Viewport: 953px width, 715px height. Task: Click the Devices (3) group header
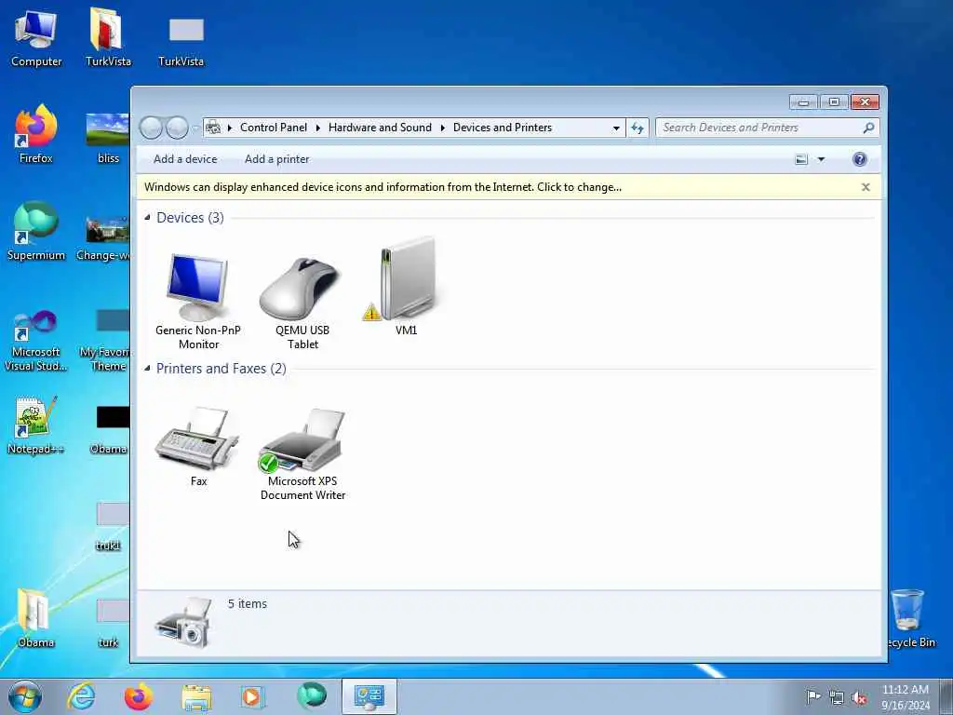[x=190, y=218]
